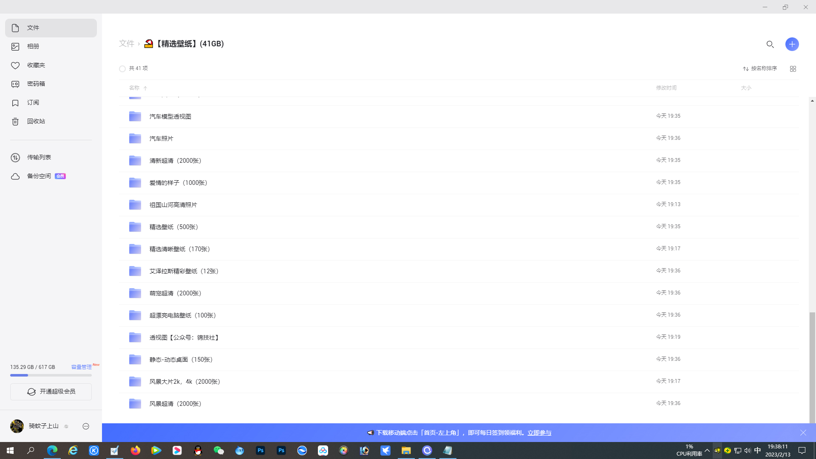Click the scrollbar up arrow
The height and width of the screenshot is (459, 816).
coord(812,101)
